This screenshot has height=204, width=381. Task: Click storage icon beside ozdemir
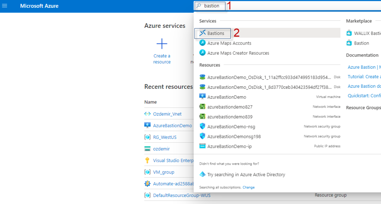(147, 149)
